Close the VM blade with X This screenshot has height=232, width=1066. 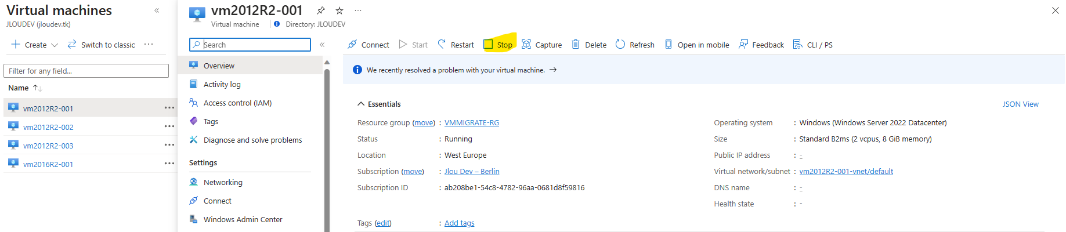coord(1056,10)
